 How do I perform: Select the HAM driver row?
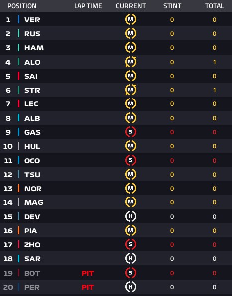pos(116,48)
